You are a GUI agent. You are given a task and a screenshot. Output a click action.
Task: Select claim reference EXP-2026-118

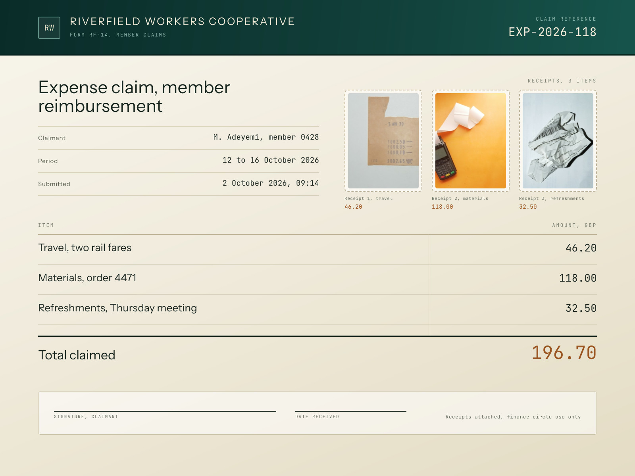pos(552,32)
